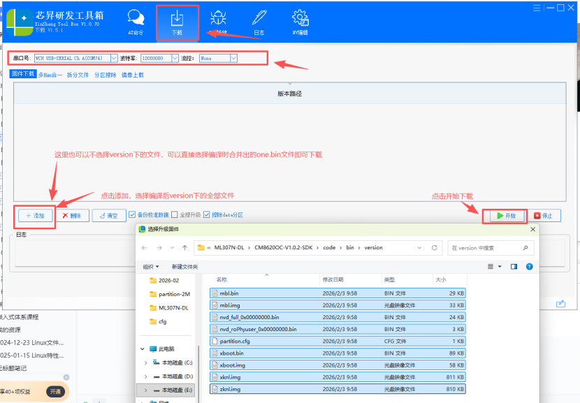The height and width of the screenshot is (403, 580).
Task: Open the file dialog help icon
Action: click(x=529, y=266)
